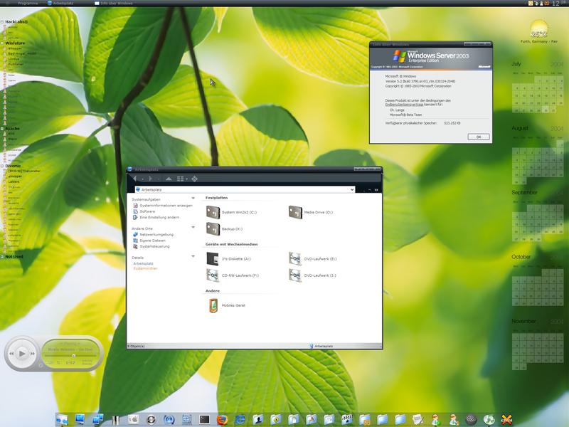The image size is (569, 427).
Task: Open the Arbeitsplatz address bar dropdown
Action: [x=352, y=190]
